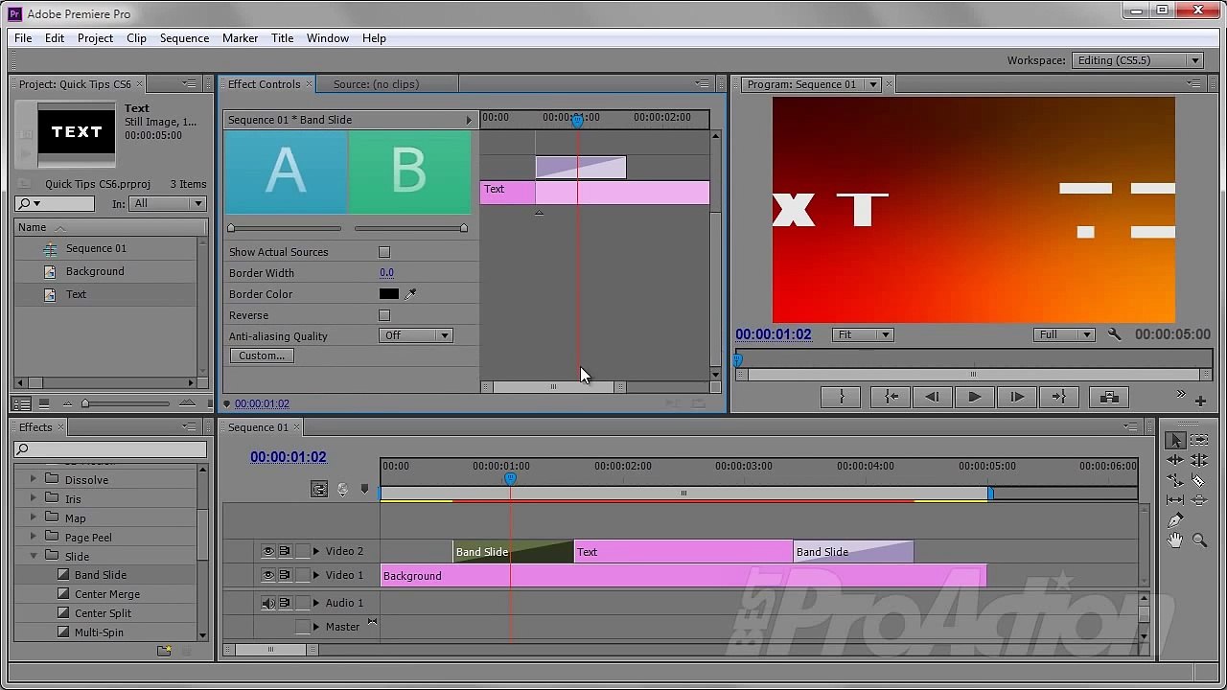The width and height of the screenshot is (1227, 690).
Task: Open the Full playback resolution dropdown
Action: tap(1064, 334)
